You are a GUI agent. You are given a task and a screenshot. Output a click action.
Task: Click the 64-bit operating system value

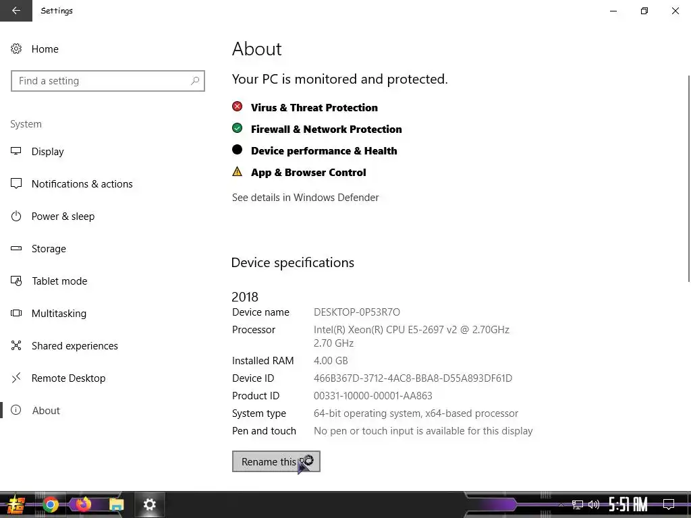point(416,413)
